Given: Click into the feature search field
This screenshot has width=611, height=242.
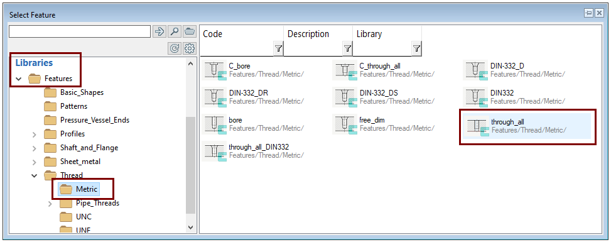Looking at the screenshot, I should [80, 31].
